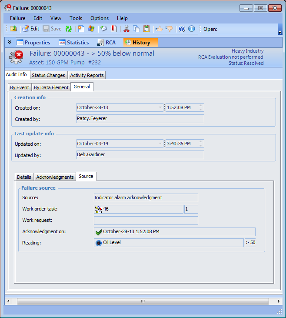Click the Edit toolbar button
The height and width of the screenshot is (318, 286).
coord(30,29)
